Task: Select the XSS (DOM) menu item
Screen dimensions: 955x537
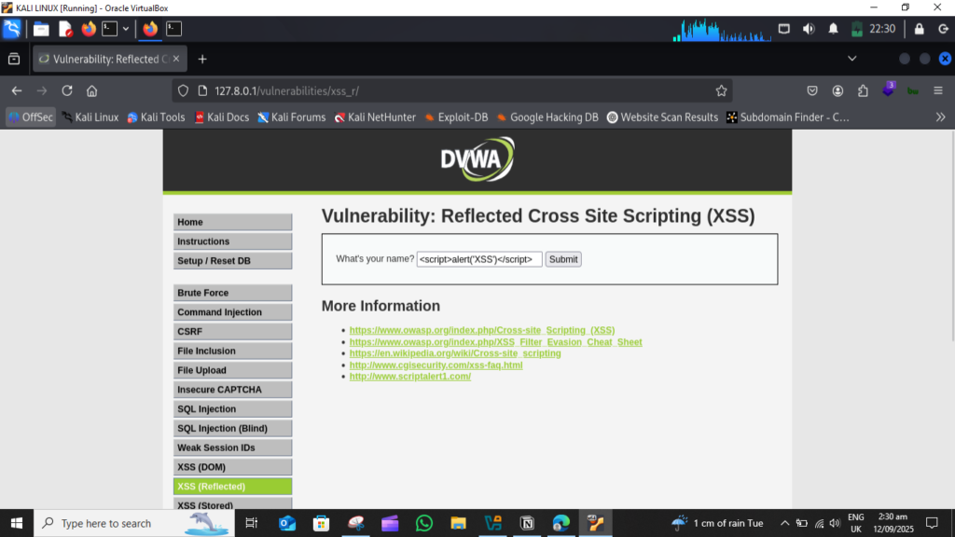Action: 232,467
